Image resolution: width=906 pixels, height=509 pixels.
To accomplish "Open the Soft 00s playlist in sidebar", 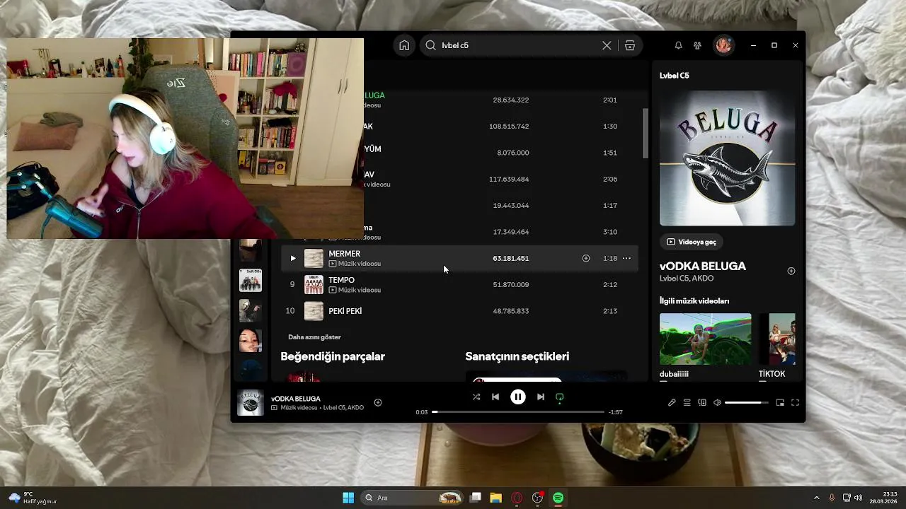I will [251, 281].
